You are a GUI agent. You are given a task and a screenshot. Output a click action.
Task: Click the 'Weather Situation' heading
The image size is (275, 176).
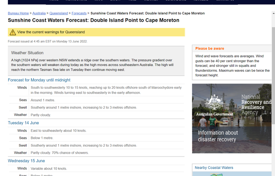[x=27, y=53]
